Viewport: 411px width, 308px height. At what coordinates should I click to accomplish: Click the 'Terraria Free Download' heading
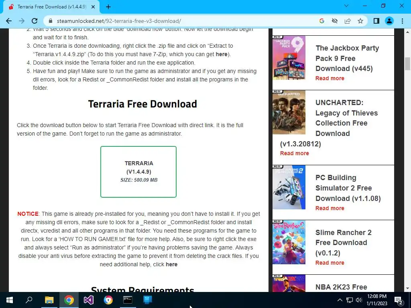coord(142,104)
